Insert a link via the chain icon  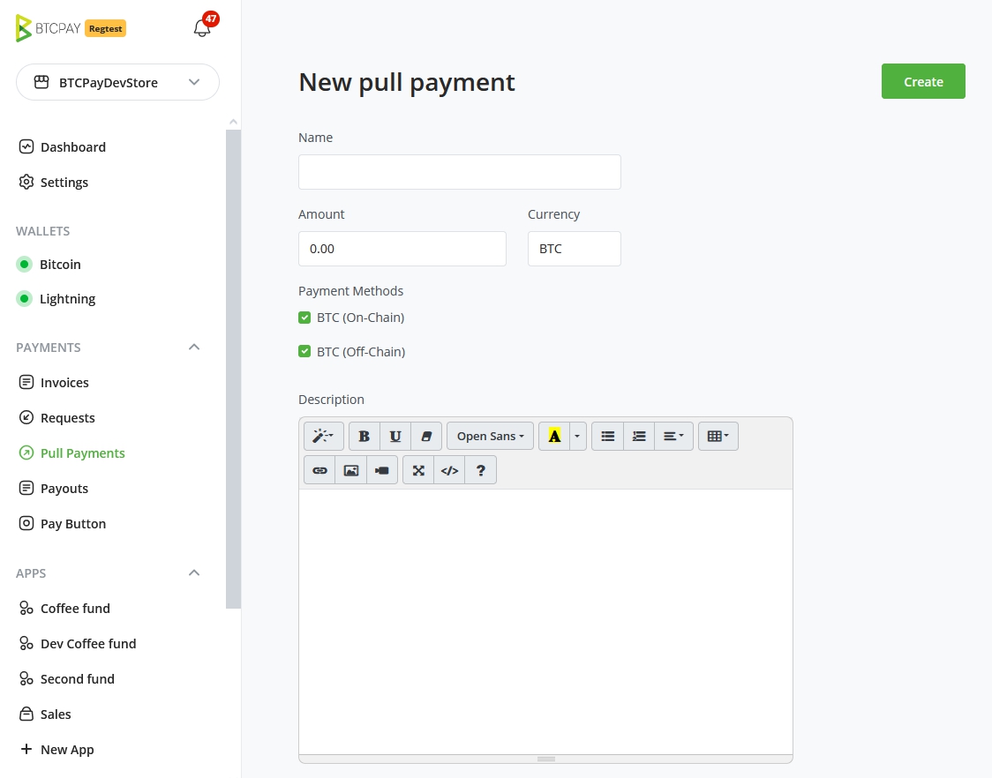pyautogui.click(x=319, y=470)
